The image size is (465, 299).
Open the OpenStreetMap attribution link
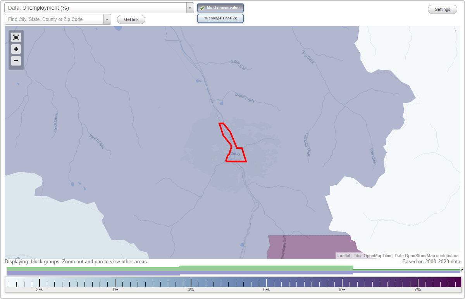[420, 256]
